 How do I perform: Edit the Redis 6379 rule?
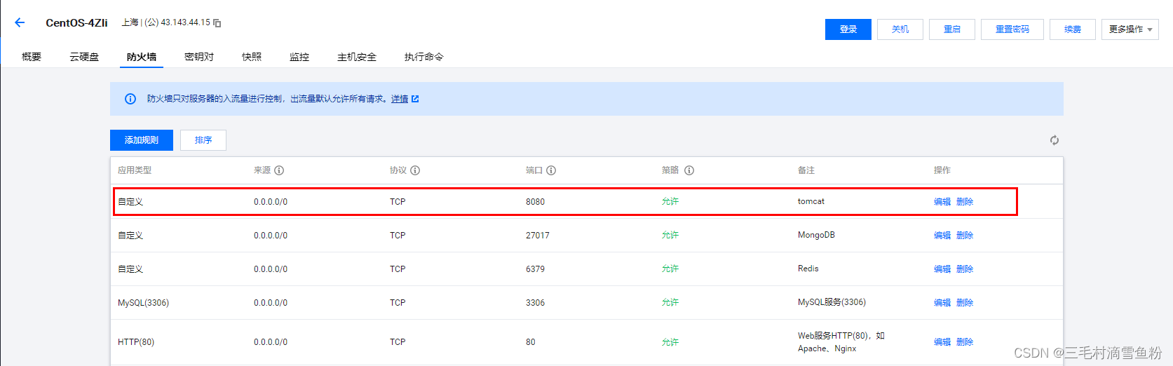942,269
